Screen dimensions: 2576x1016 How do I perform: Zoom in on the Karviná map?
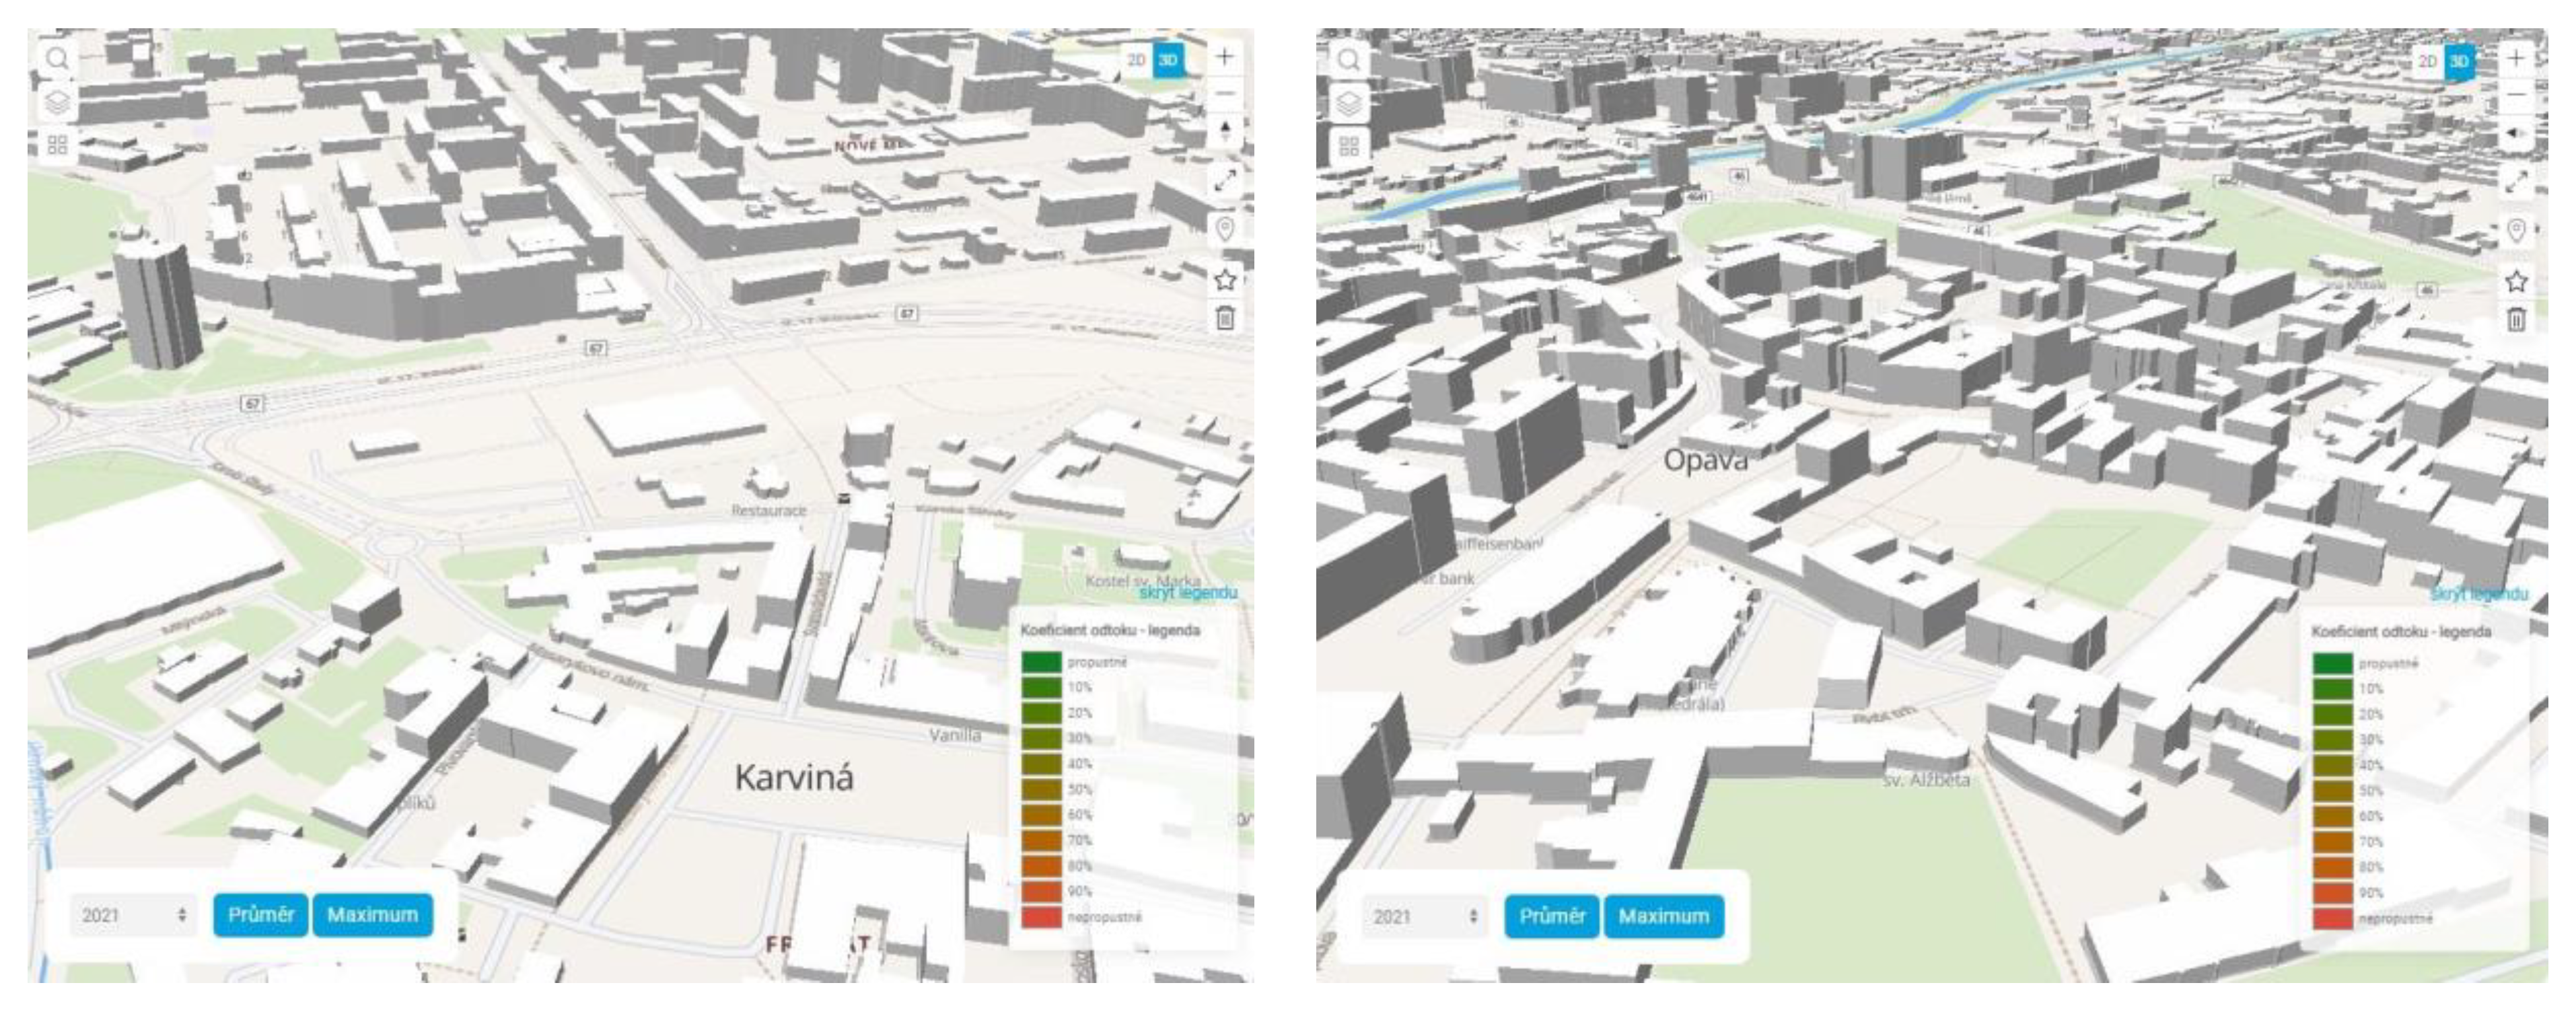coord(1225,57)
